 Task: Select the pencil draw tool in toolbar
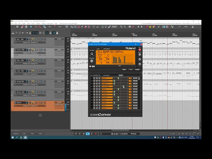coord(82,26)
